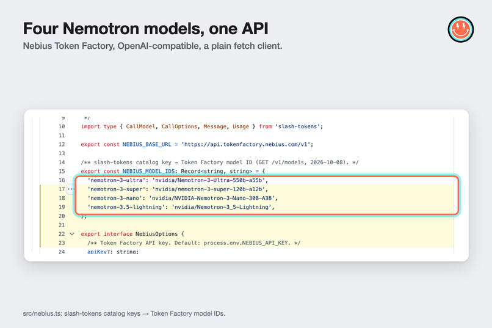Select the 'nvidia/NVIDIA-Nemotron-3-Nano-30B-A3B' value
Image resolution: width=492 pixels, height=328 pixels.
212,198
